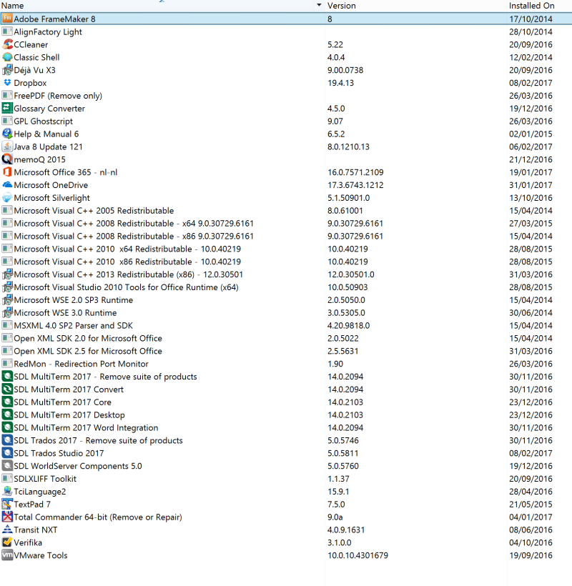Click install date 02/01/2015
The height and width of the screenshot is (586, 572).
tap(531, 134)
